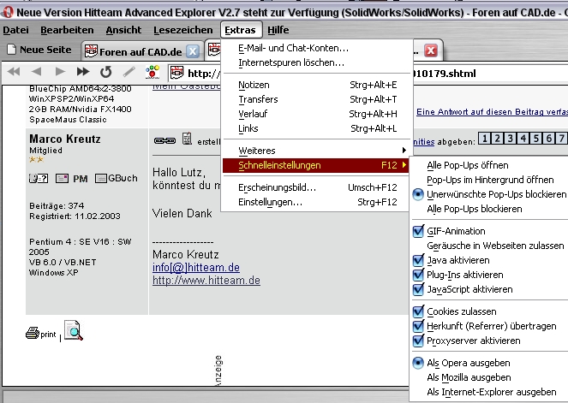Choose Erscheinungsbild menu entry

coord(315,187)
